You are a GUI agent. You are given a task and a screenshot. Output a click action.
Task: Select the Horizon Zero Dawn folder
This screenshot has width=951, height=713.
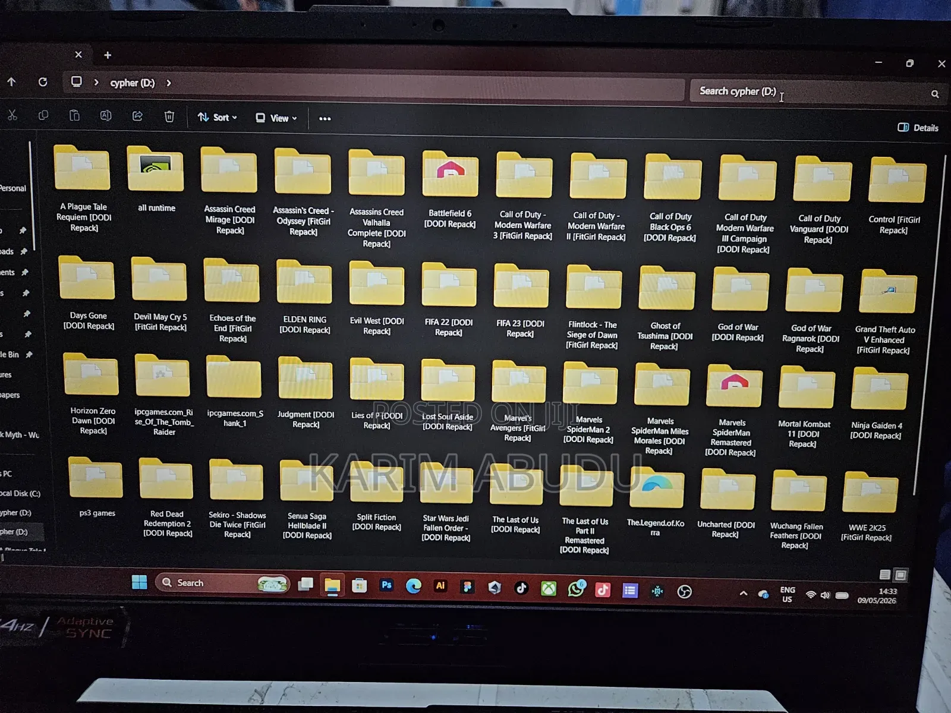point(92,395)
